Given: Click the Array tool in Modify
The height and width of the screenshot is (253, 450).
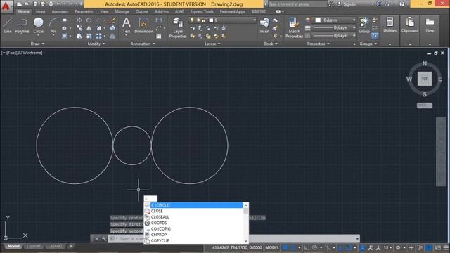Looking at the screenshot, I should pyautogui.click(x=98, y=36).
